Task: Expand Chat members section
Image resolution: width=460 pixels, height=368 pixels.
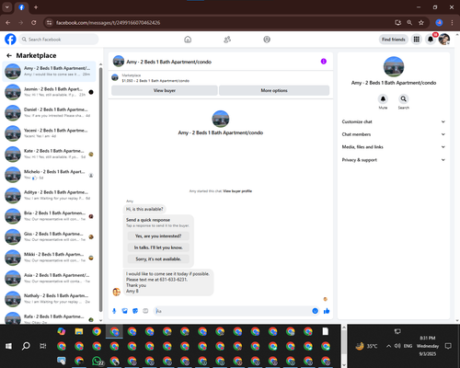Action: [x=394, y=134]
